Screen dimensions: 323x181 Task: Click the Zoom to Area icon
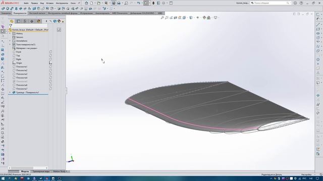(x=167, y=18)
